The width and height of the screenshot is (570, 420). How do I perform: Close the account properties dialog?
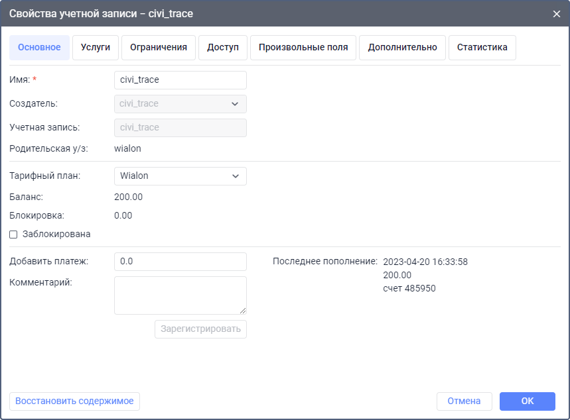pos(556,13)
